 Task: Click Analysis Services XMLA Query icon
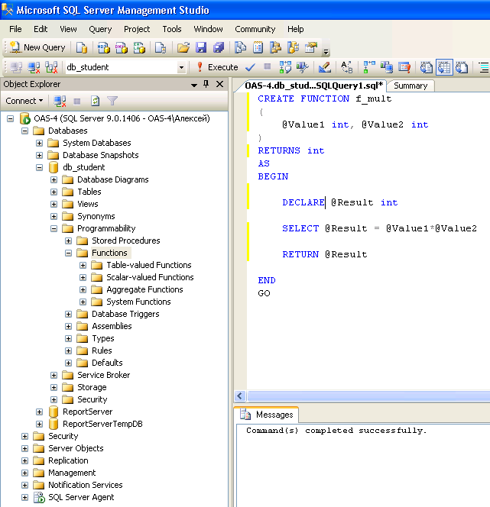tap(139, 47)
